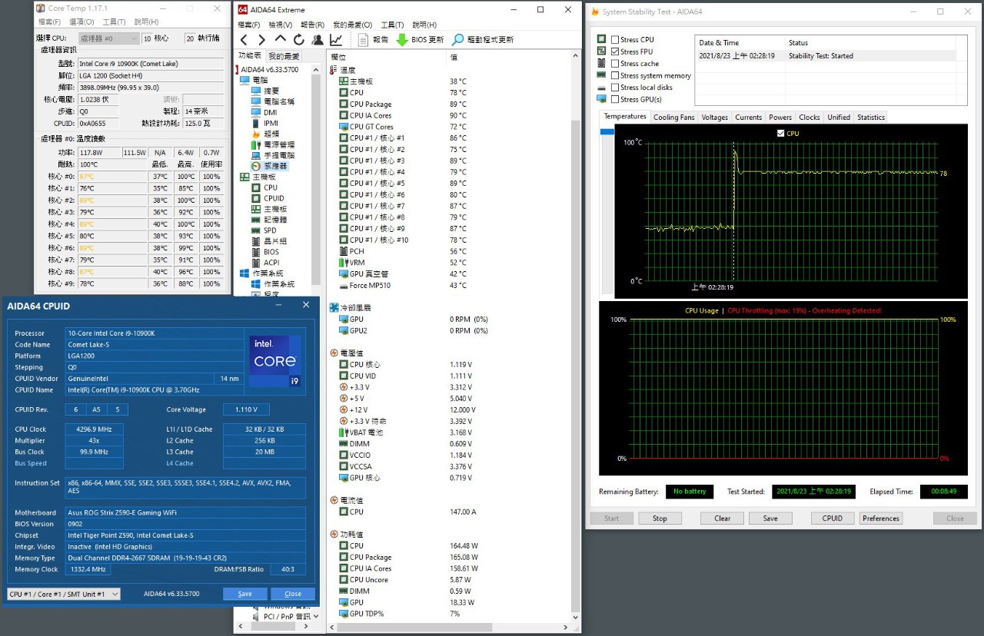Go forward with AIDA64 toolbar right arrow
The height and width of the screenshot is (636, 984).
click(x=261, y=39)
